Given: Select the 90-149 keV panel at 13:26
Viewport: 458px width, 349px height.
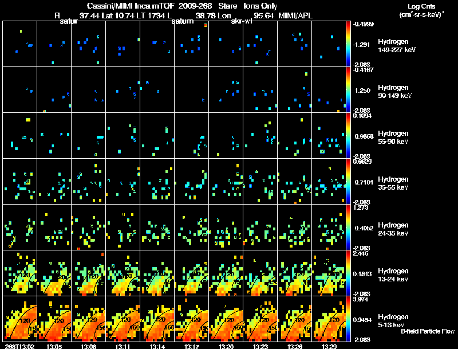Looking at the screenshot, I should pos(294,89).
